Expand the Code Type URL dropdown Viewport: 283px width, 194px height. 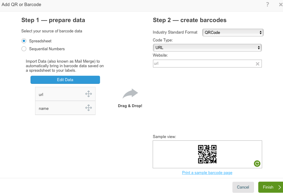(207, 48)
